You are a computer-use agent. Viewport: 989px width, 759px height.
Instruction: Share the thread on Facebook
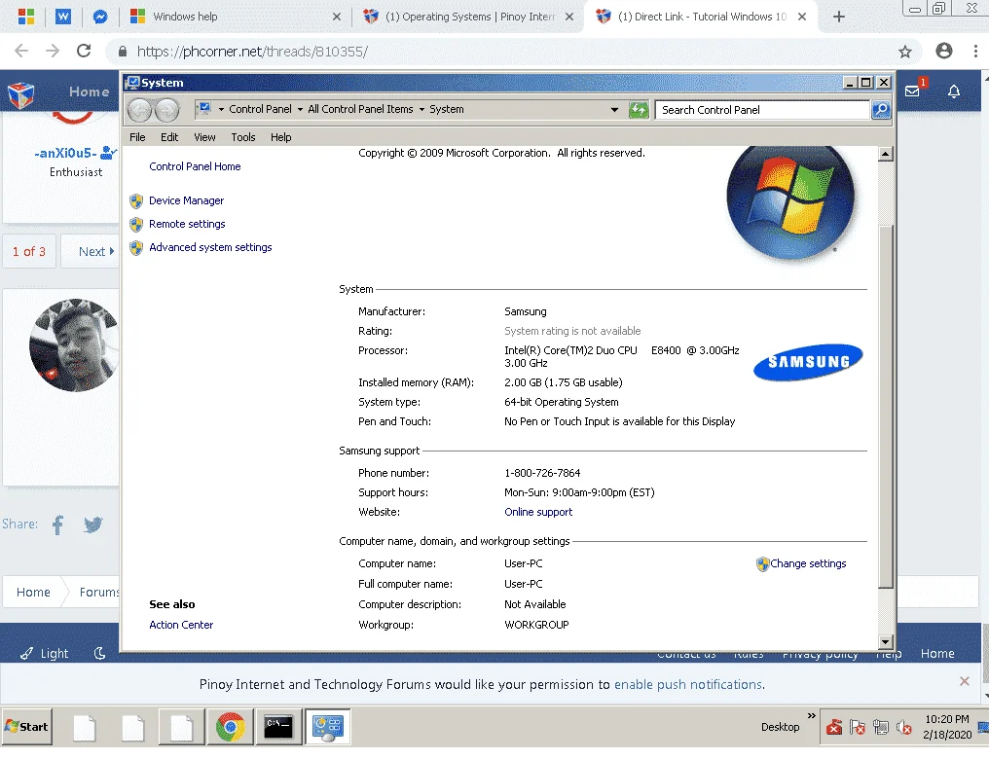[x=58, y=524]
